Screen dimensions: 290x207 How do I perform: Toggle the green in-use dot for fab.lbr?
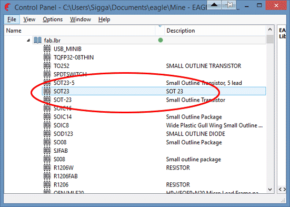(161, 40)
